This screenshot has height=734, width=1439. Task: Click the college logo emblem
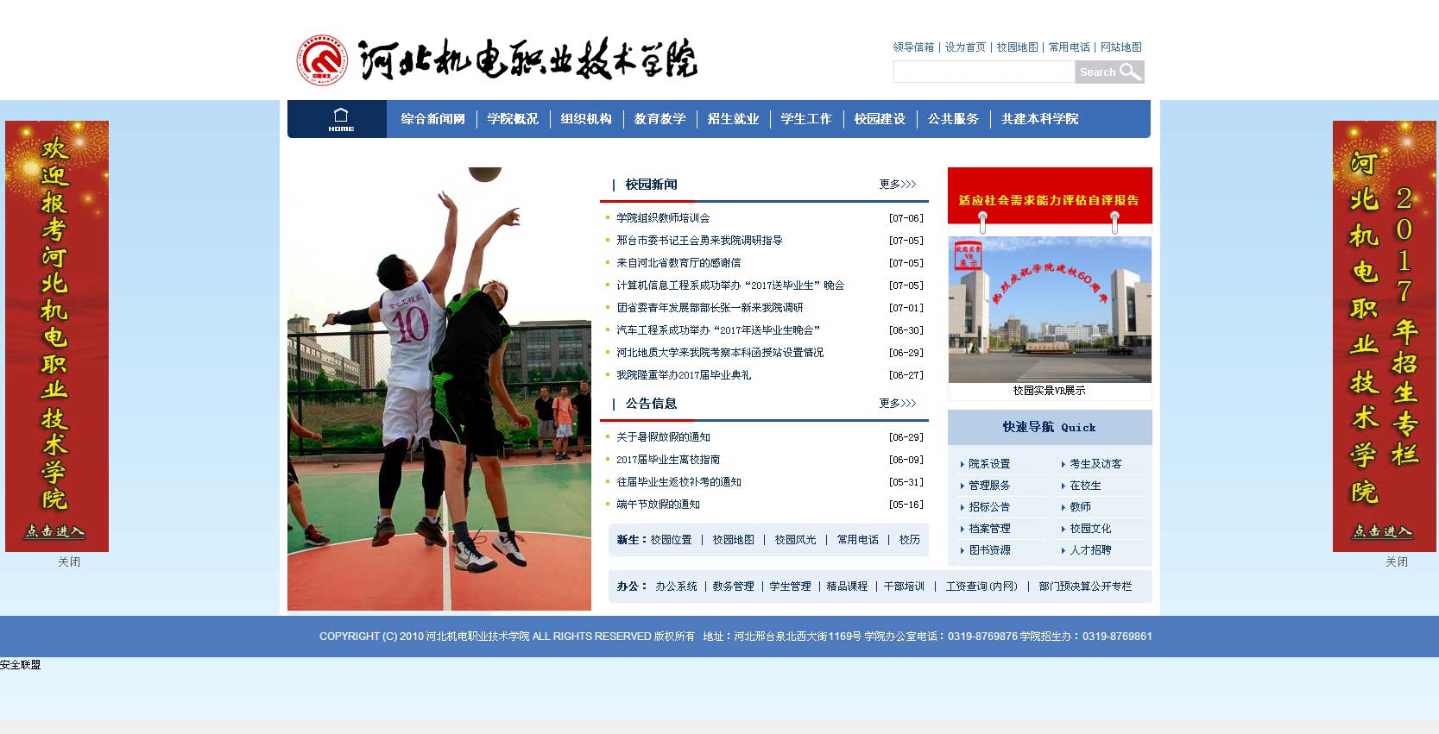pyautogui.click(x=321, y=60)
